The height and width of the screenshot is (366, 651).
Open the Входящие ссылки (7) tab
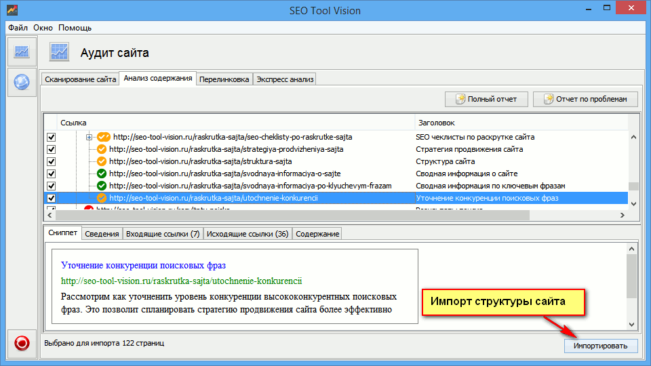pos(163,234)
